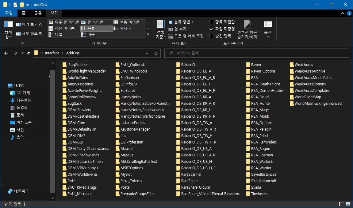Go forward with the forward arrow
This screenshot has height=208, width=353.
[15, 53]
